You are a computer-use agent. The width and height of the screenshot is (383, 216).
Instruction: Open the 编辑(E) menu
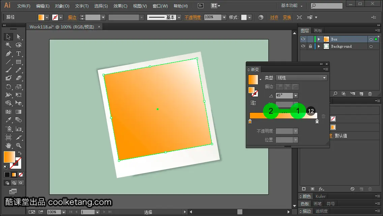coord(43,6)
